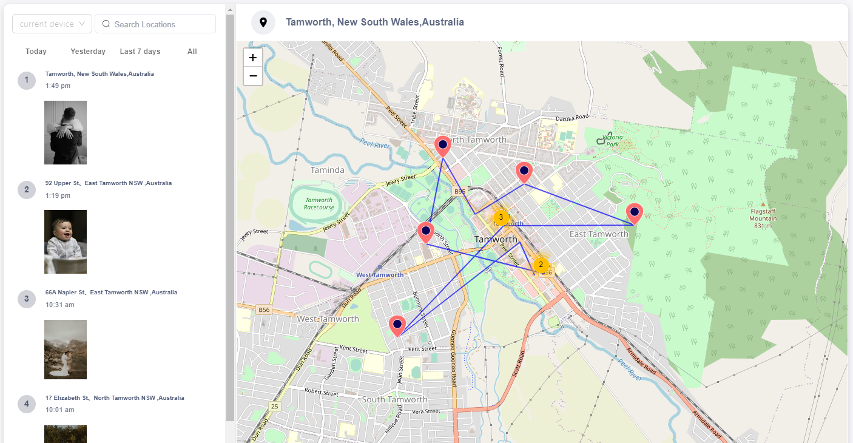This screenshot has height=443, width=853.
Task: Click the sidebar scrollbar
Action: (x=230, y=212)
